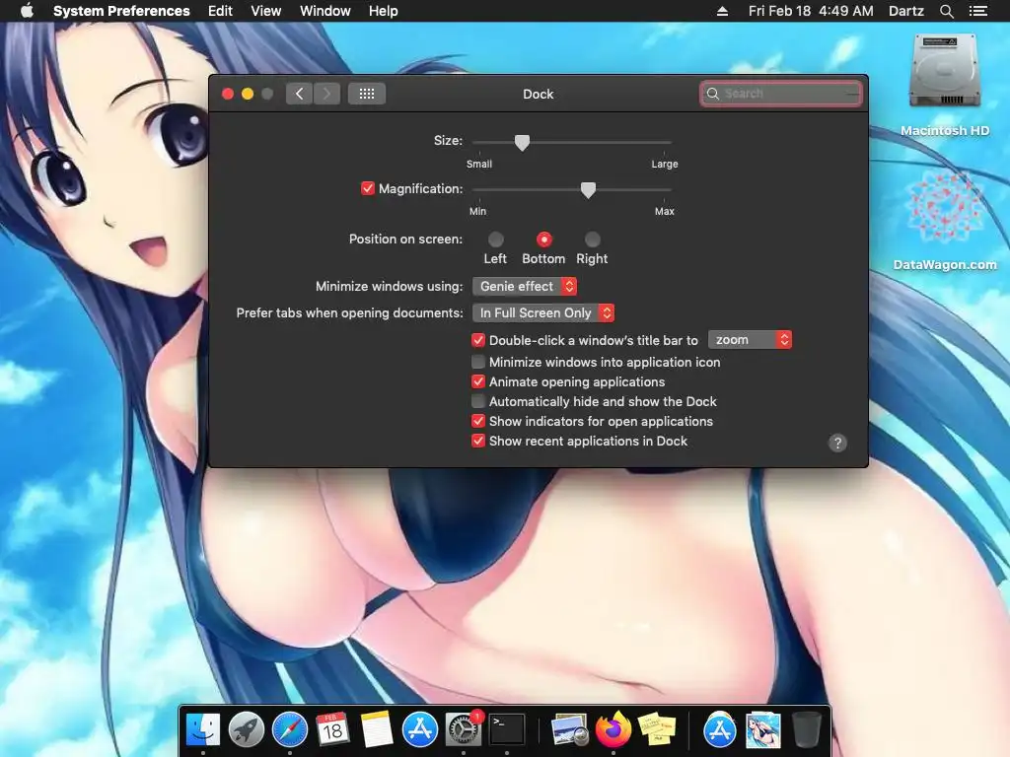
Task: Open Finder from the Dock
Action: (x=203, y=730)
